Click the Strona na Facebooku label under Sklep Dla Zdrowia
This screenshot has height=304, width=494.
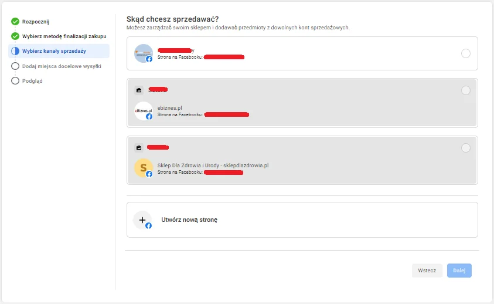pos(180,172)
